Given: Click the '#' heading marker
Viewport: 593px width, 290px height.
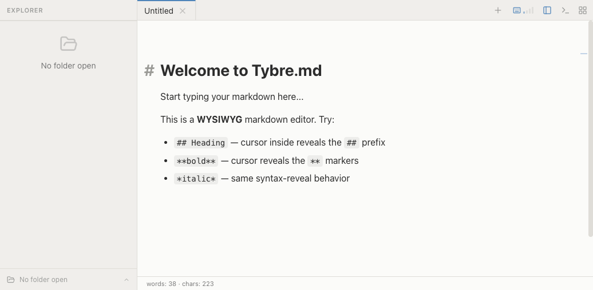Looking at the screenshot, I should click(x=149, y=71).
